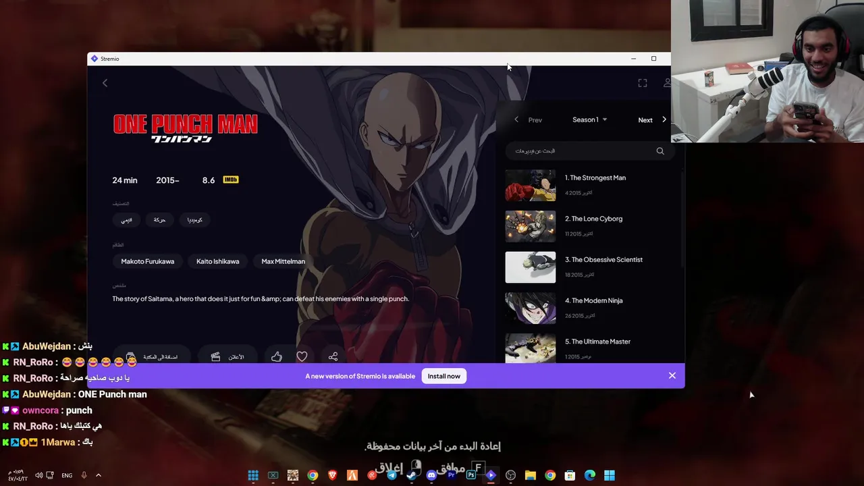Open the Windows Start button

click(x=610, y=475)
